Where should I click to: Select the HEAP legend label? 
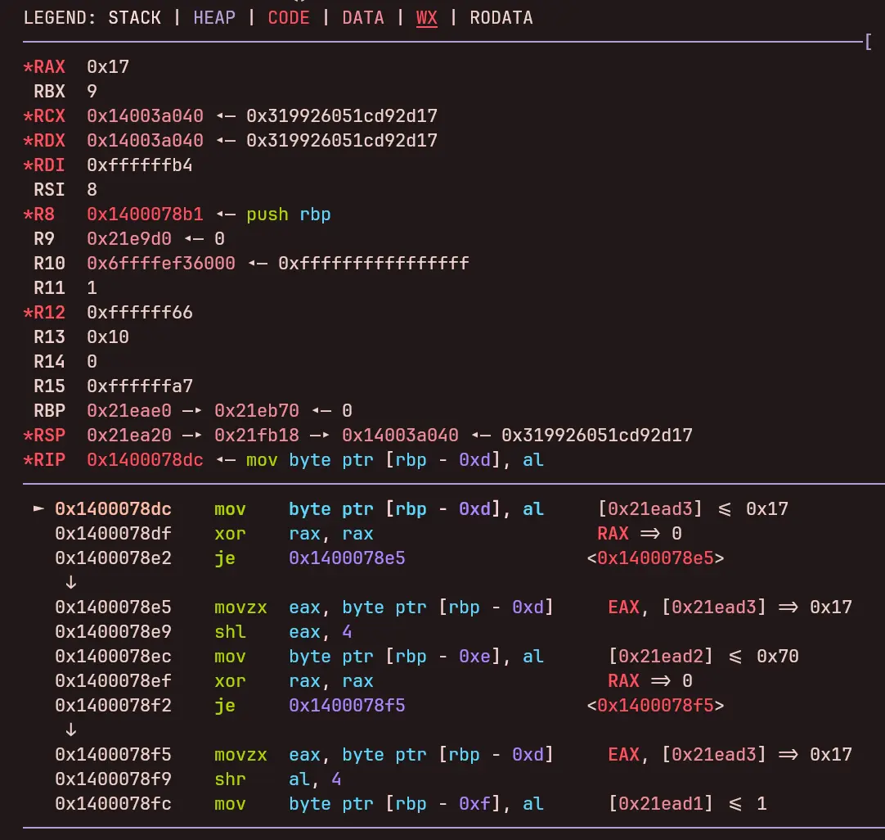[x=214, y=18]
